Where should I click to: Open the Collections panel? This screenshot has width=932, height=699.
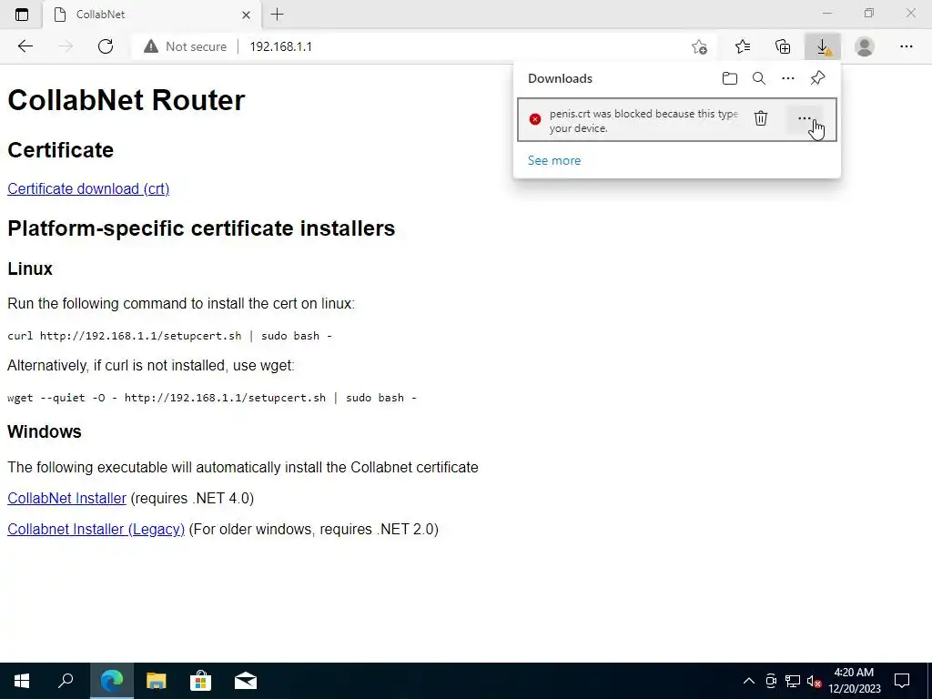[x=783, y=46]
